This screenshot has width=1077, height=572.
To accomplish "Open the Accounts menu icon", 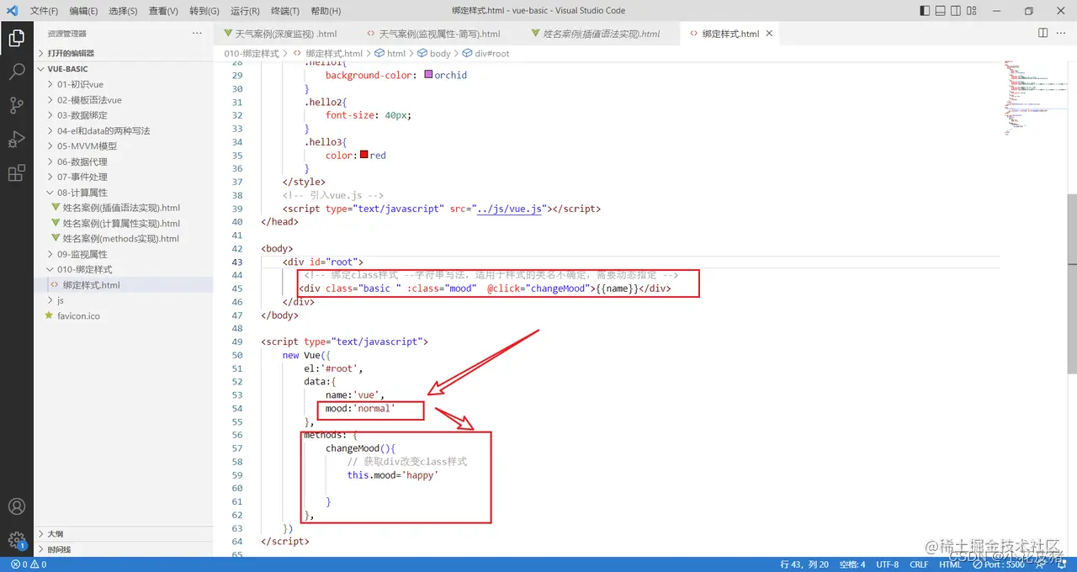I will (x=16, y=506).
